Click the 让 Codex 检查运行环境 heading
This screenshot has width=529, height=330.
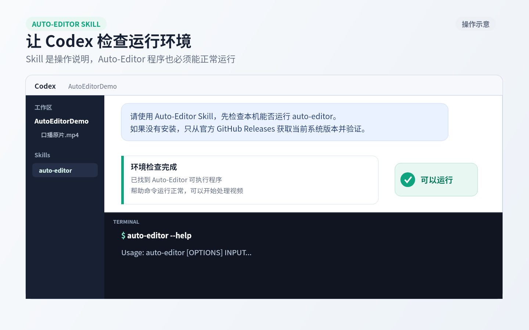pos(109,41)
